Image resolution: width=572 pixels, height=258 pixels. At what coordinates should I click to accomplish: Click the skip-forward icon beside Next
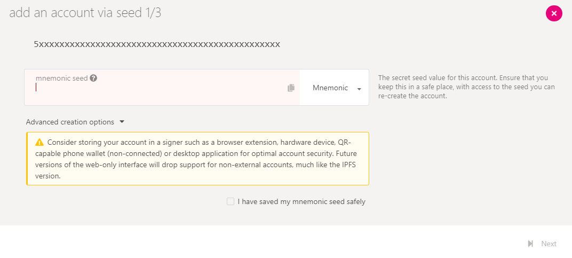coord(530,244)
